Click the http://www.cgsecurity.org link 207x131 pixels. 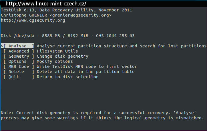tap(33, 20)
